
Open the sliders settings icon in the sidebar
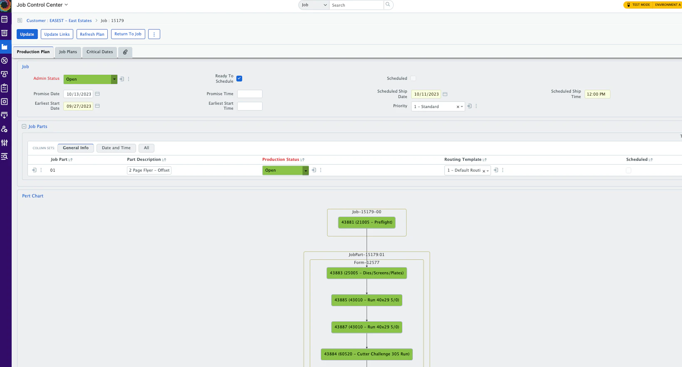[5, 143]
